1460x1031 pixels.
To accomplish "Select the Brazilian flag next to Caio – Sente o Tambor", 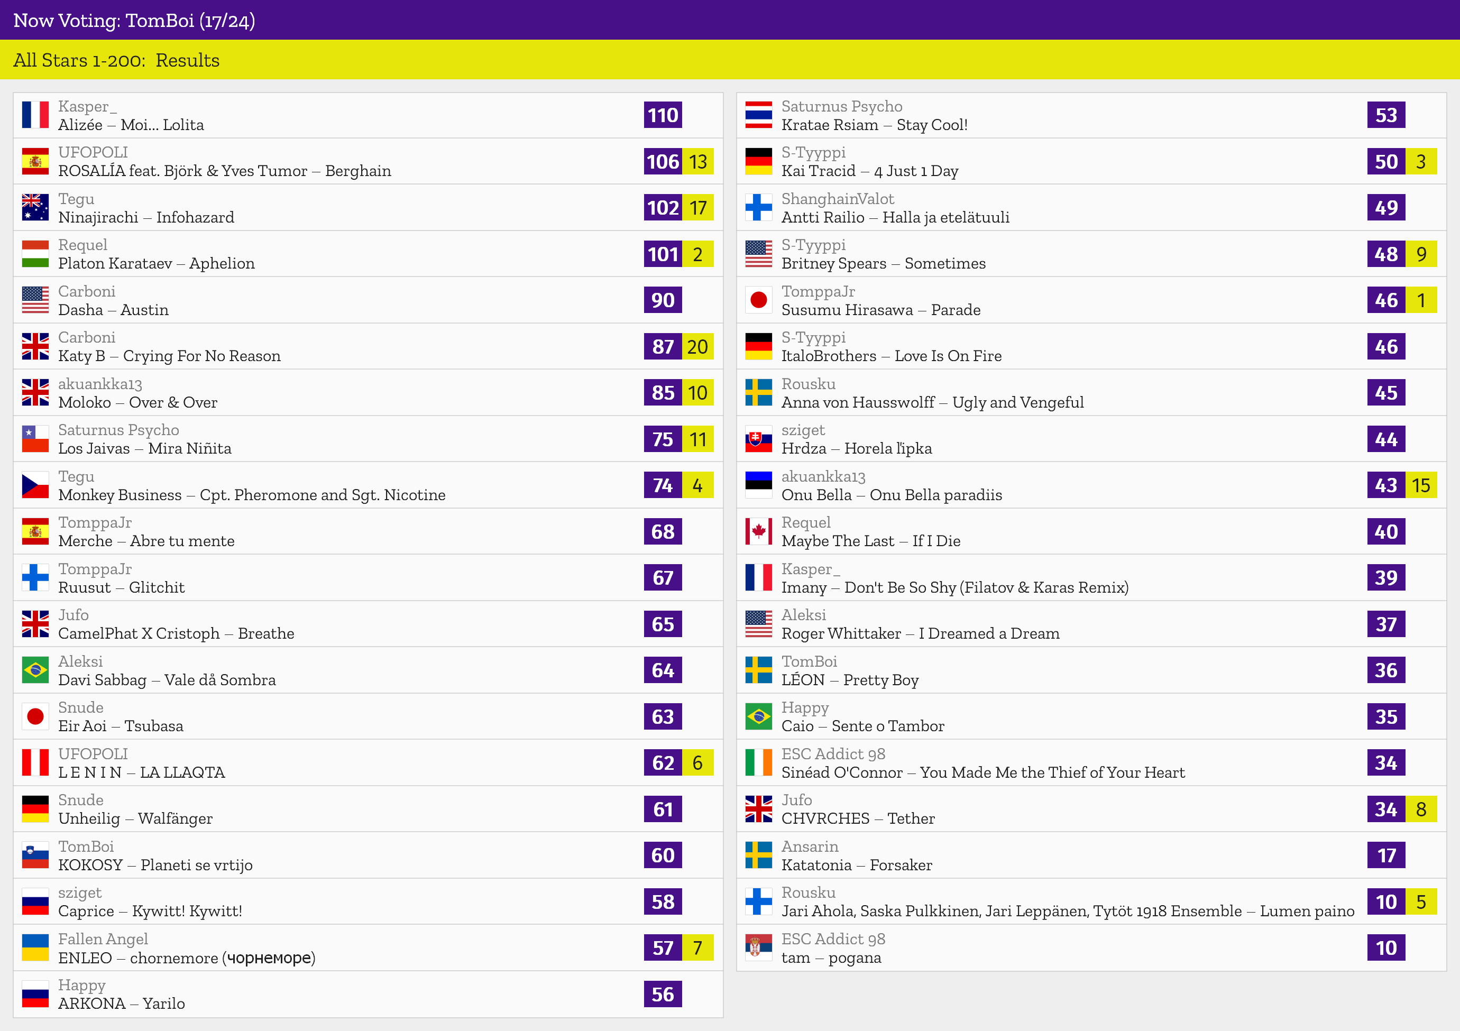I will click(x=759, y=716).
